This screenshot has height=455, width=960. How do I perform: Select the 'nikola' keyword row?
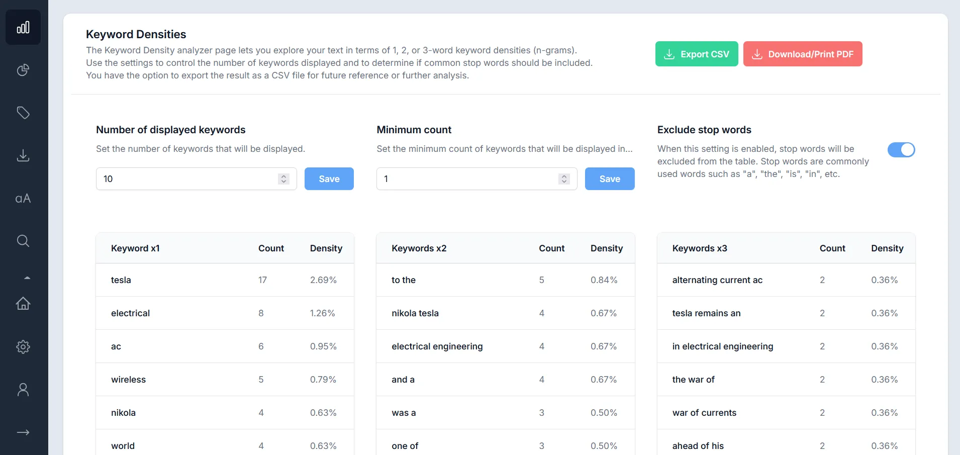click(x=225, y=413)
